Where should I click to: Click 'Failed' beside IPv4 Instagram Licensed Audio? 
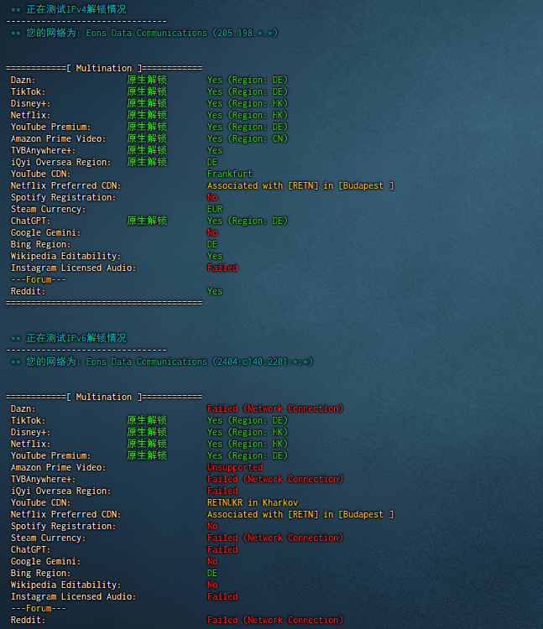(222, 268)
